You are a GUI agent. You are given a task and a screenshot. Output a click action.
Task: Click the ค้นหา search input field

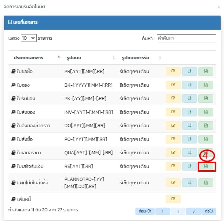[x=186, y=38]
